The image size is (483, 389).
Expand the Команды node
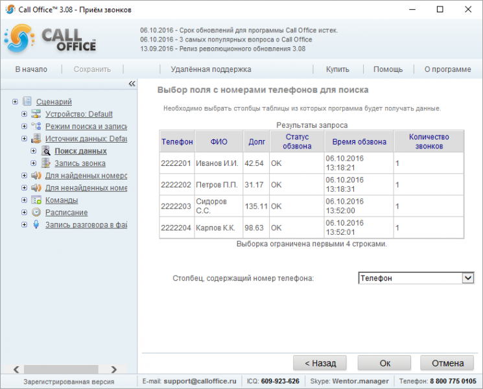coord(24,200)
